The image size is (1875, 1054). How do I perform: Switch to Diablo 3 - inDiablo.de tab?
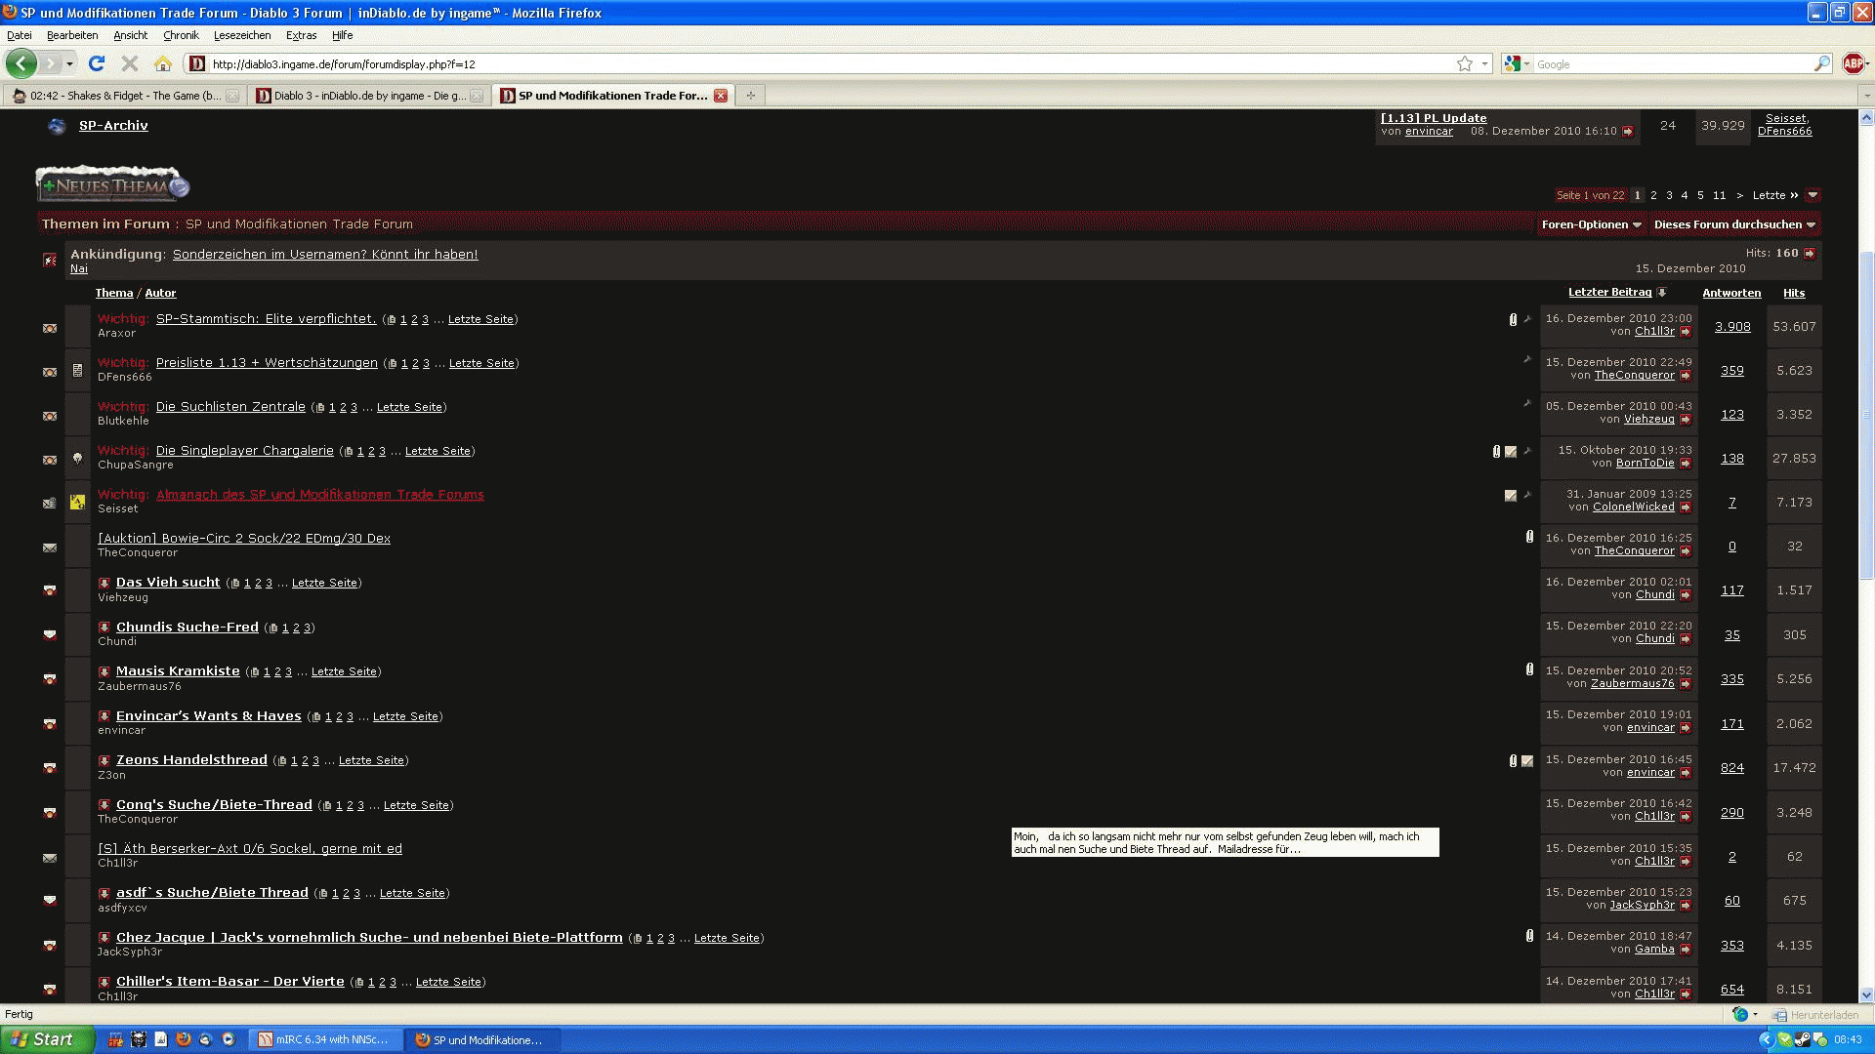[368, 96]
